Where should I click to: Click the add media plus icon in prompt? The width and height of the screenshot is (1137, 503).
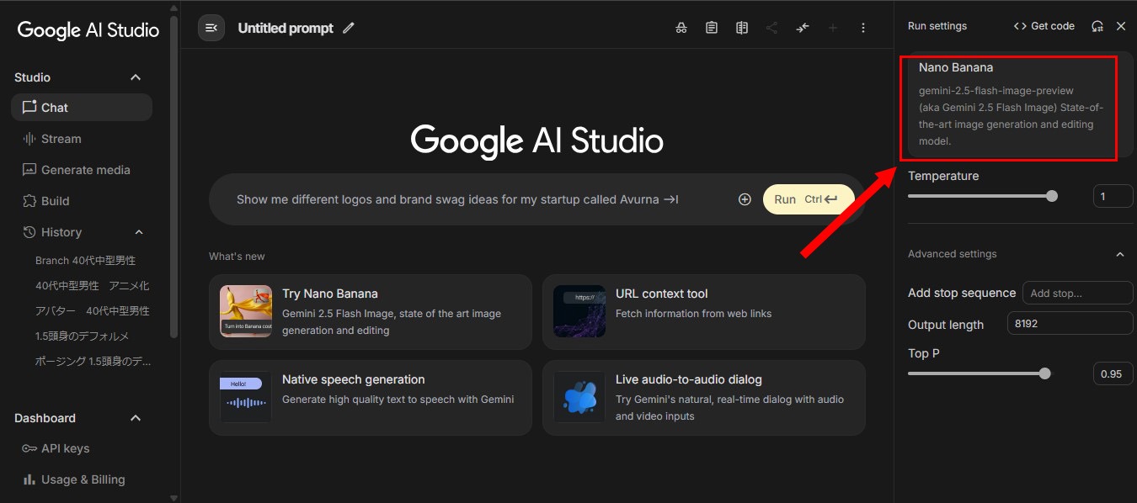point(745,199)
